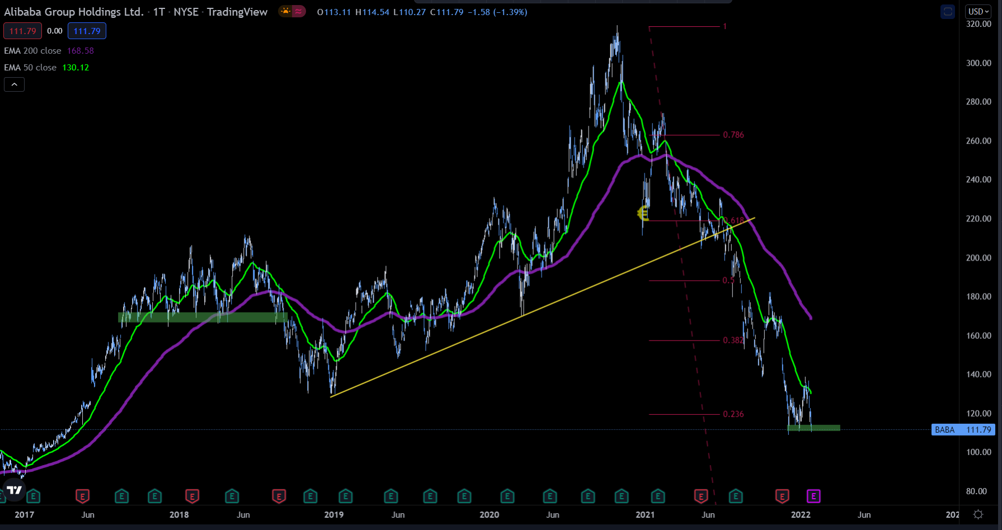Open the green earnings marker at August 2019

[430, 496]
